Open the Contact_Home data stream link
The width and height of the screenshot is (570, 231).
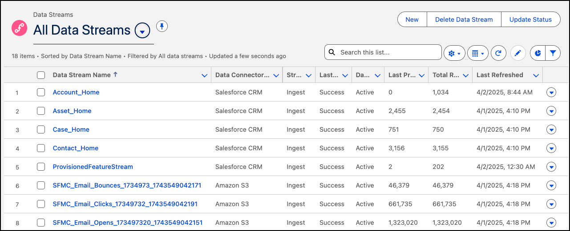coord(76,148)
